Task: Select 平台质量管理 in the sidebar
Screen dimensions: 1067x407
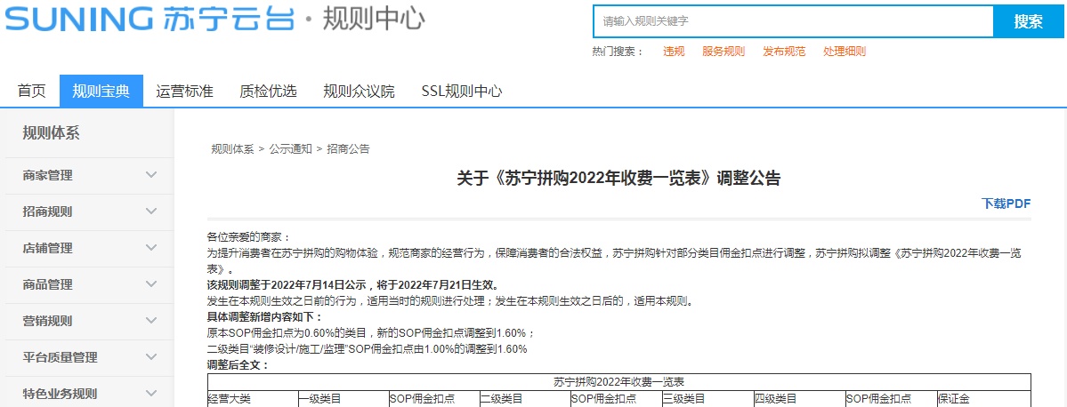Action: (x=60, y=357)
